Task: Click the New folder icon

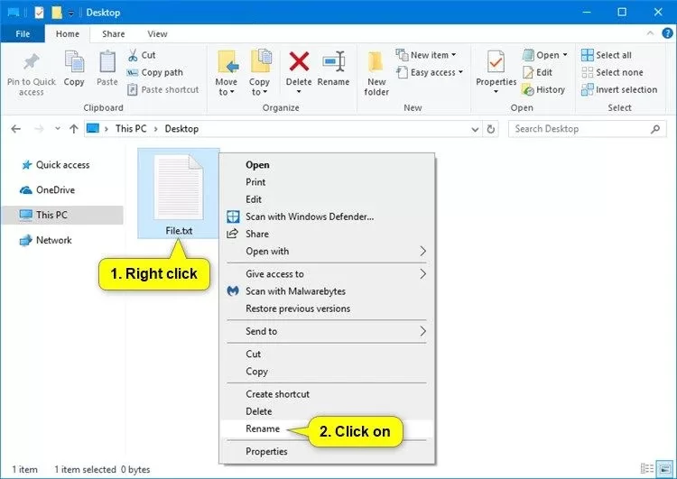Action: pyautogui.click(x=376, y=62)
